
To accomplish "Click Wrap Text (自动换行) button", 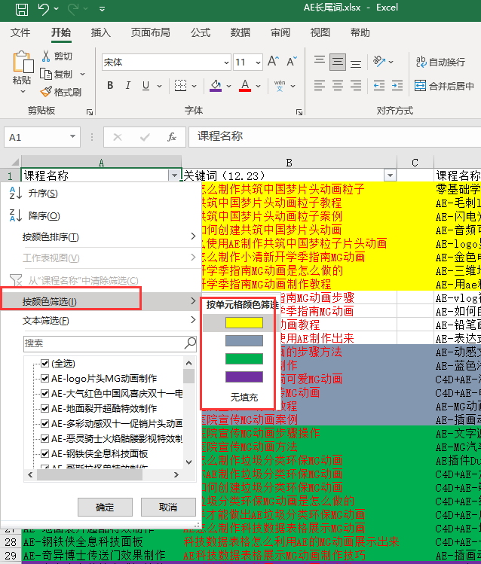I will pyautogui.click(x=440, y=62).
